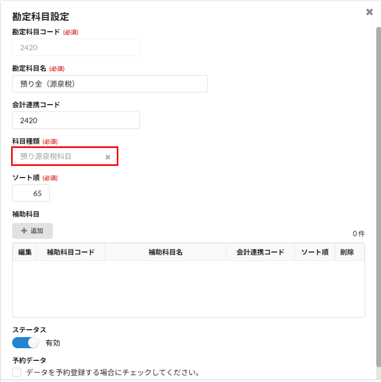
Task: Click the 会計連携コード input showing 2420
Action: [x=76, y=120]
